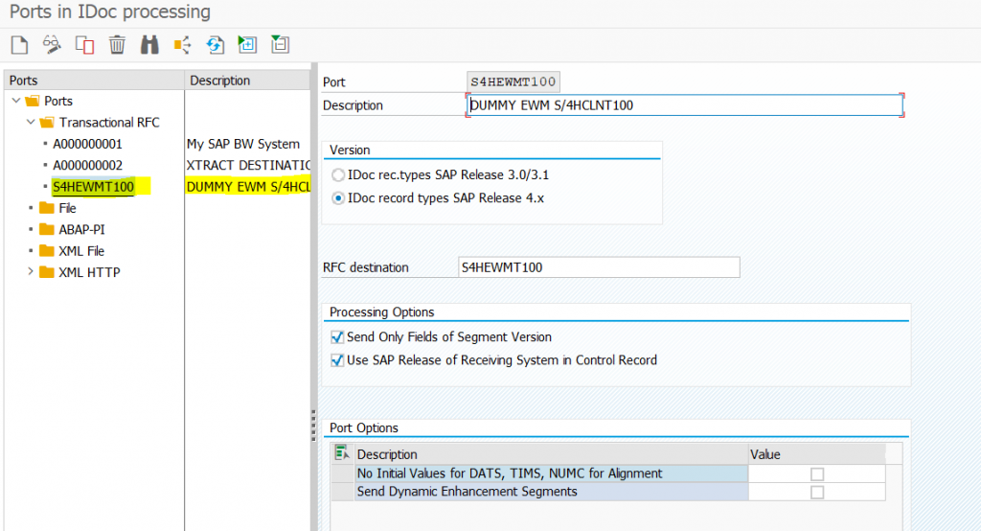Check Send Dynamic Enhancement Segments value box

817,492
